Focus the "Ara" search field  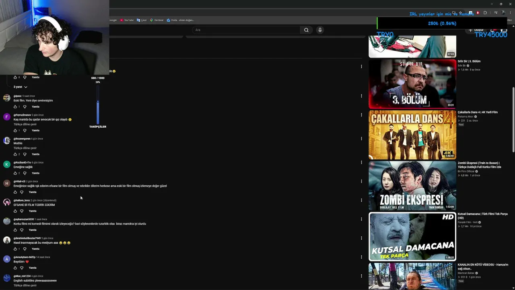tap(246, 30)
